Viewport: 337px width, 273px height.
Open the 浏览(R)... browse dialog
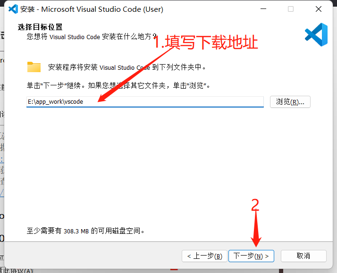(290, 102)
